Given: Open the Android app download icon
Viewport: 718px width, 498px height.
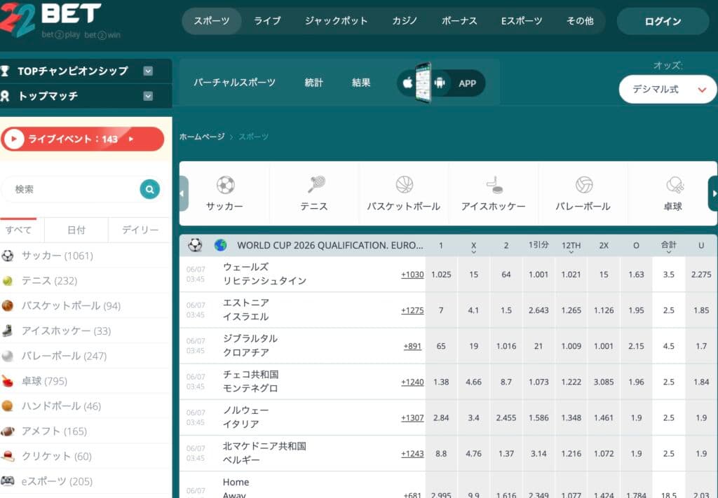Looking at the screenshot, I should tap(440, 83).
